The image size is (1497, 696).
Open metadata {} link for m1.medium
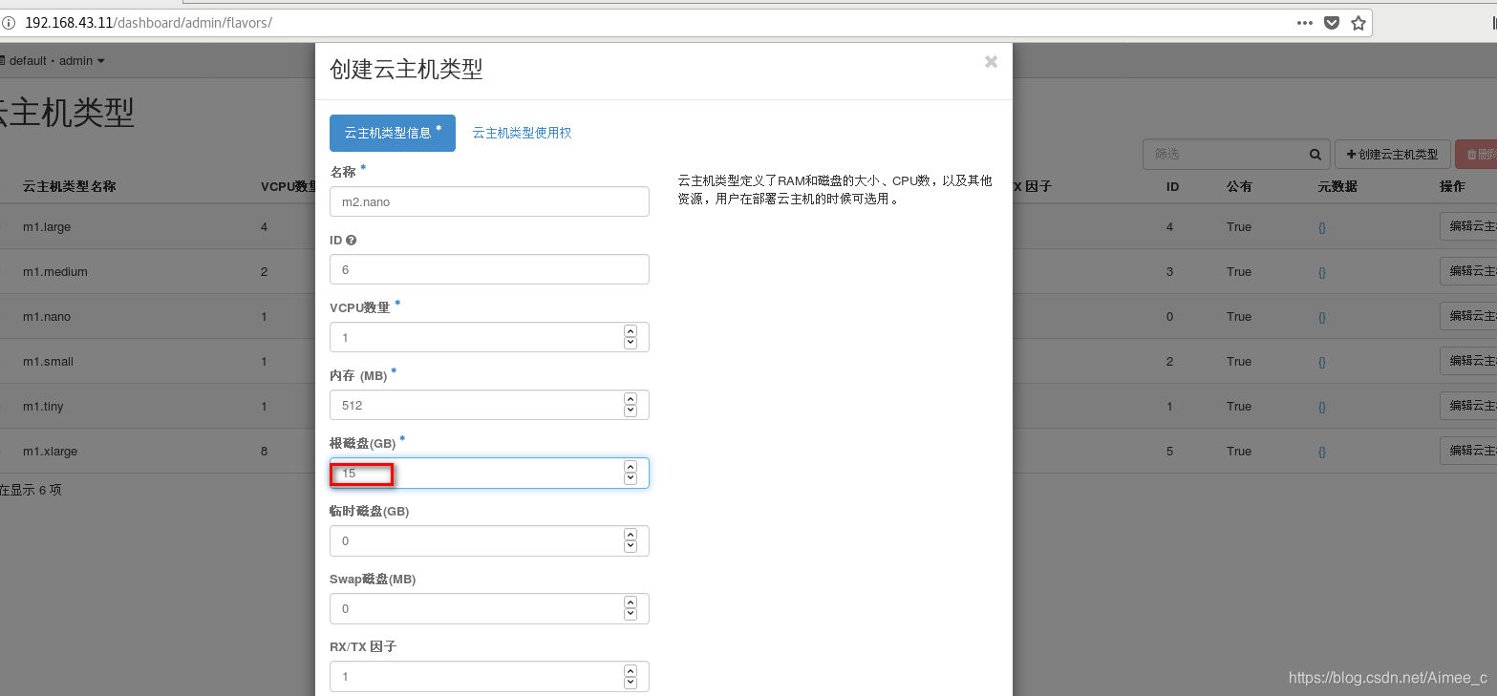pos(1322,272)
